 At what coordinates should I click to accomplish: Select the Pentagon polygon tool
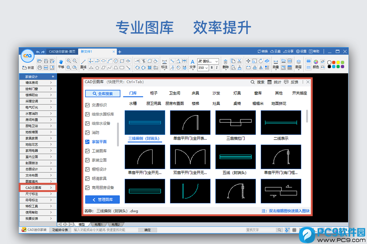tap(97, 68)
